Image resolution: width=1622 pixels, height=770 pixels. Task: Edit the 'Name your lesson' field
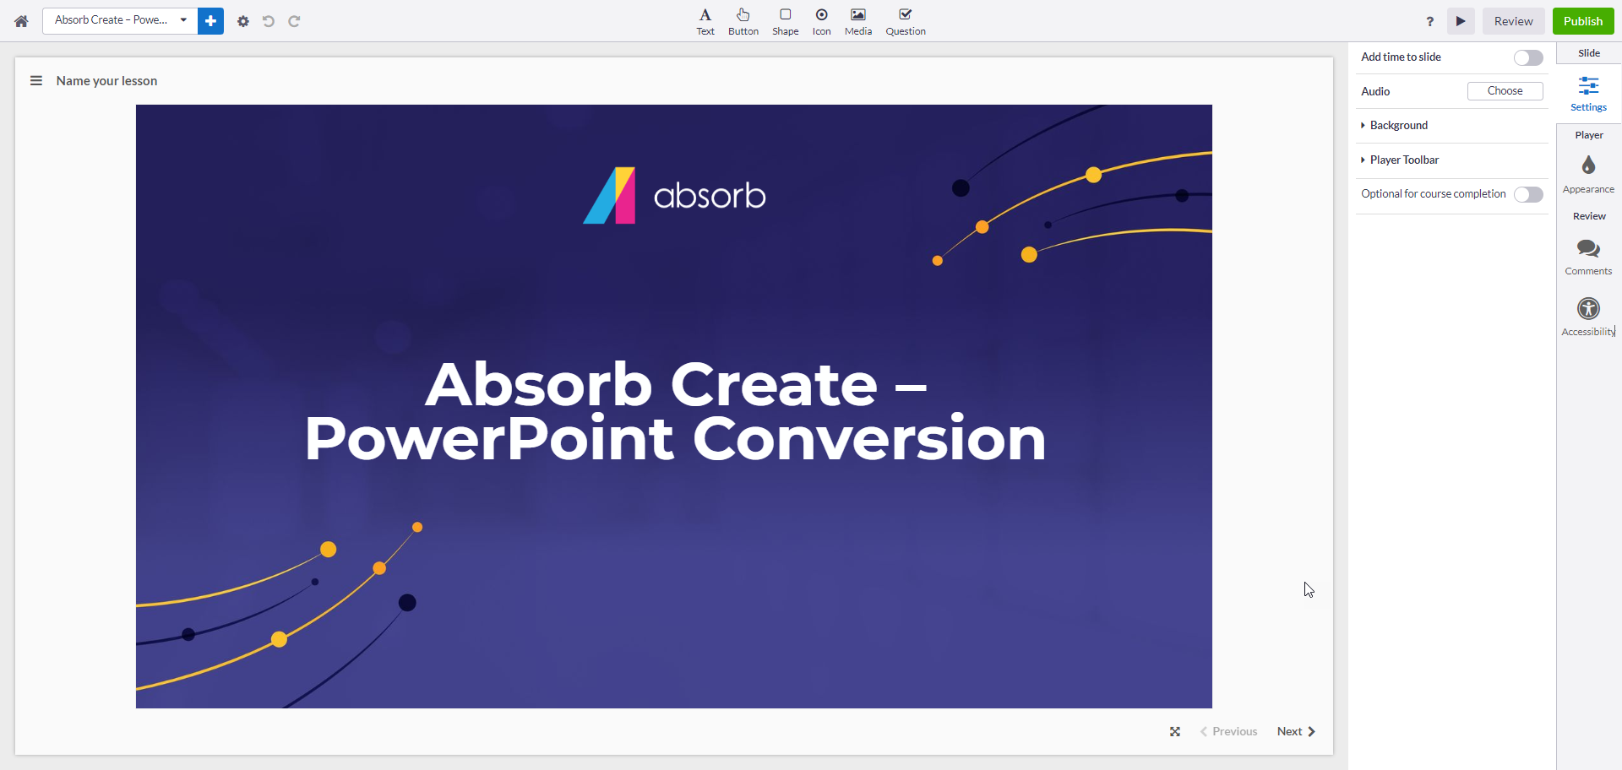(x=107, y=81)
